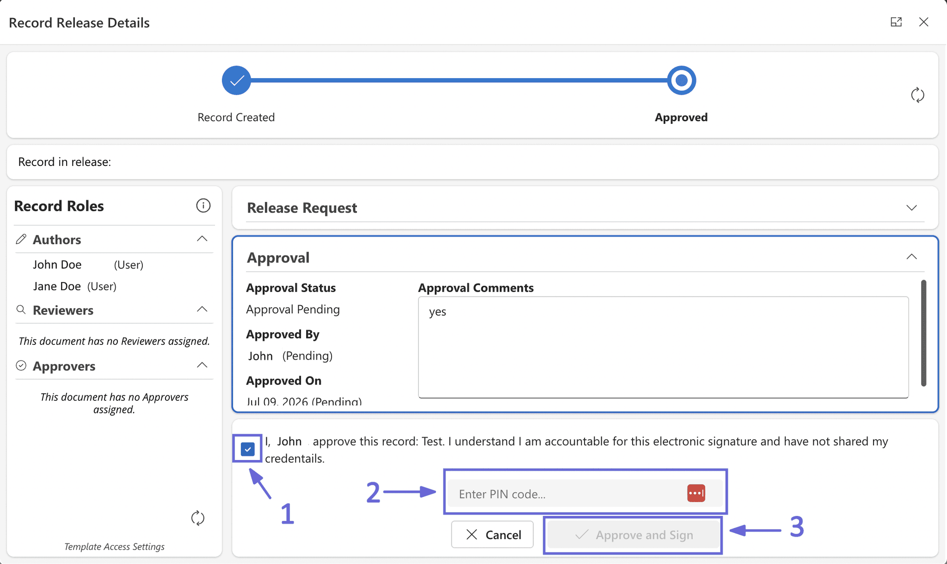
Task: Open the dialog in a pop-out window
Action: (x=896, y=22)
